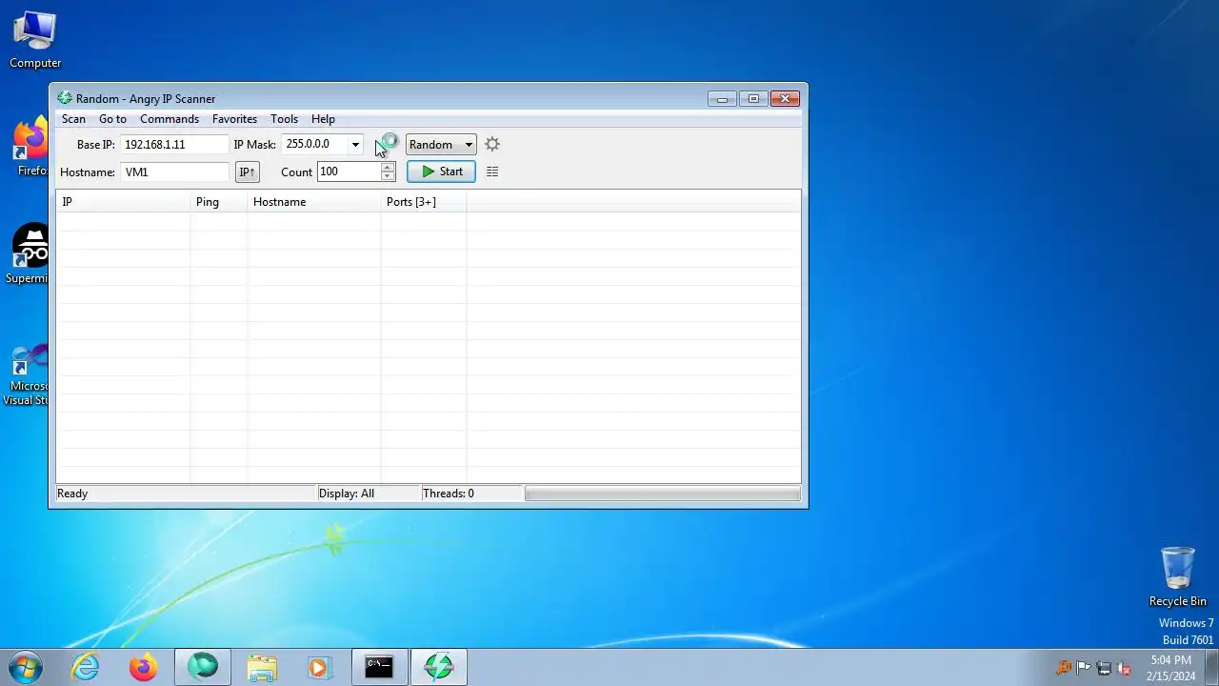This screenshot has height=686, width=1219.
Task: Sort by the Hostname column header
Action: [x=313, y=202]
